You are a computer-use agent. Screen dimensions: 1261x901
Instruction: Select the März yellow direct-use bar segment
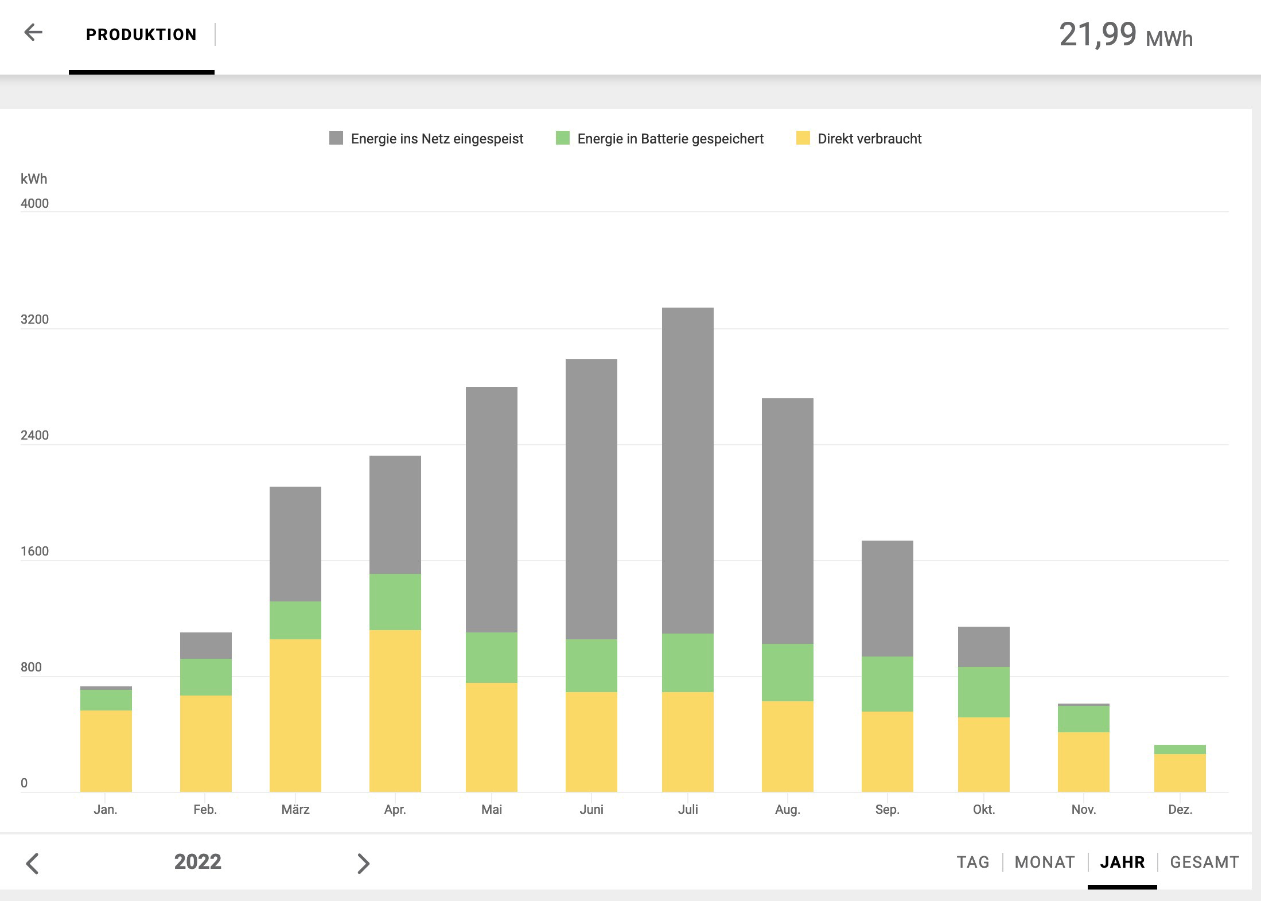[295, 716]
